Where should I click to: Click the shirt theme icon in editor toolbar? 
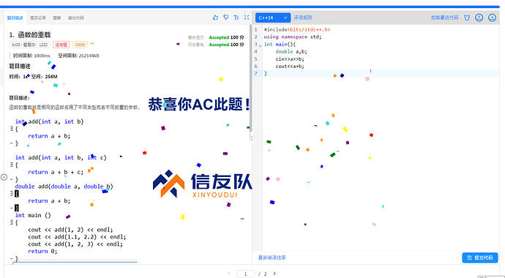(x=467, y=18)
